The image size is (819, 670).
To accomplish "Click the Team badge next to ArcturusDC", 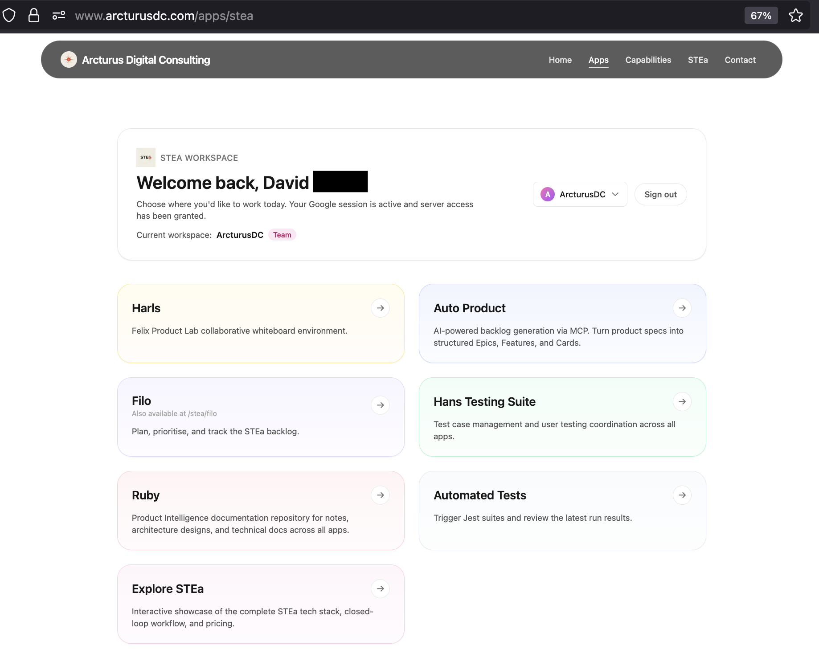I will coord(282,235).
